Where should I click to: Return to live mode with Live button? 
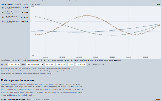(x=71, y=64)
